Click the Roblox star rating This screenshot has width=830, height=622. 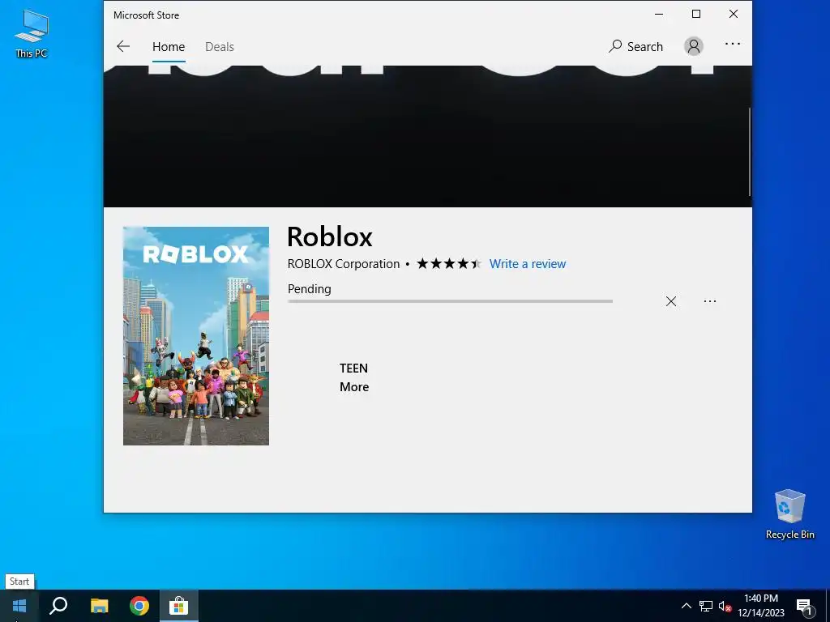[x=448, y=263]
